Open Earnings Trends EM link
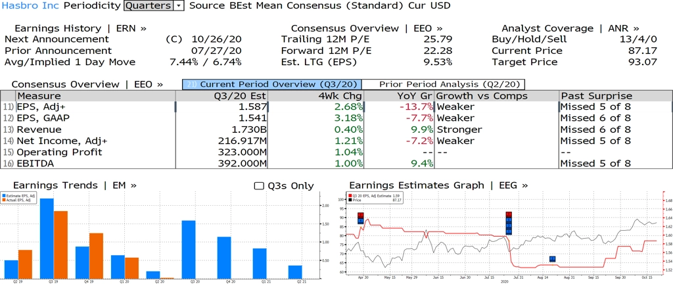The height and width of the screenshot is (286, 673). click(75, 185)
